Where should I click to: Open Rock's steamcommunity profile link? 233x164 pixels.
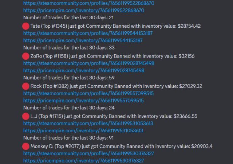(88, 94)
